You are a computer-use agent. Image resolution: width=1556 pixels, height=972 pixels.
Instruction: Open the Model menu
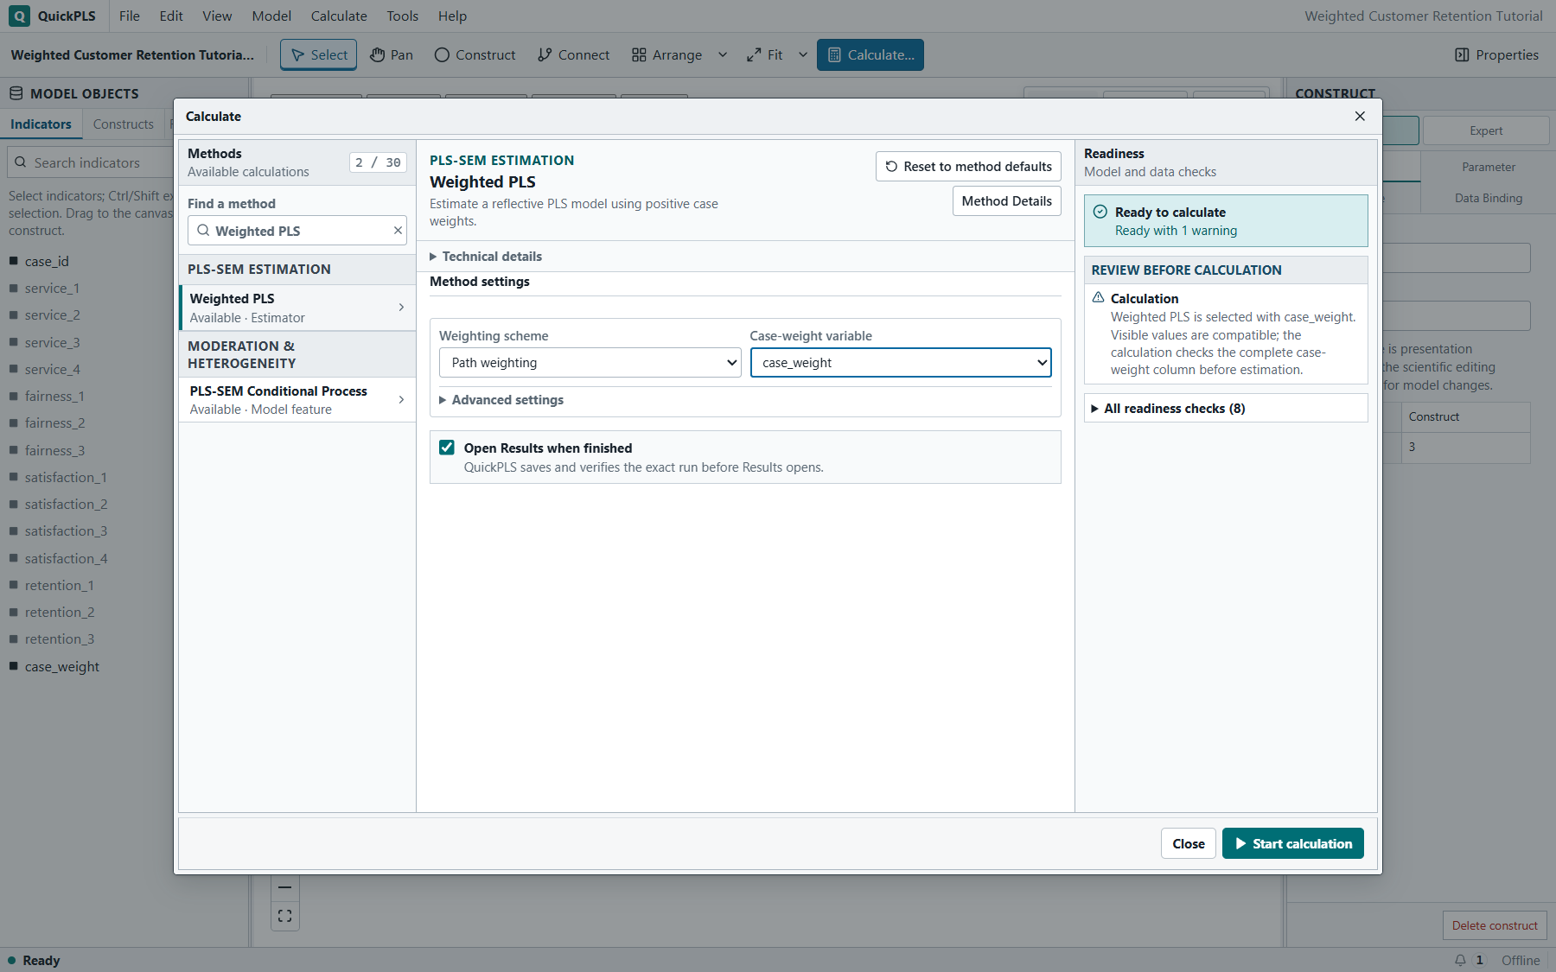point(271,16)
